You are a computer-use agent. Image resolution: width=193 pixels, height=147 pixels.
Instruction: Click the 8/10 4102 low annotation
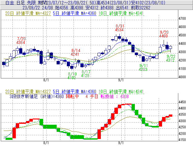click(x=72, y=76)
